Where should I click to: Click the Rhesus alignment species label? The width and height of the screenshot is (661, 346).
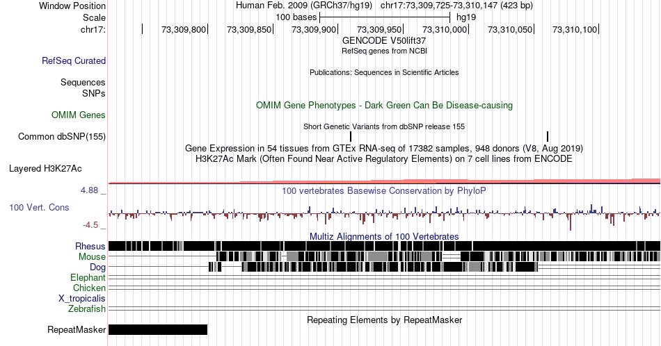(x=90, y=246)
